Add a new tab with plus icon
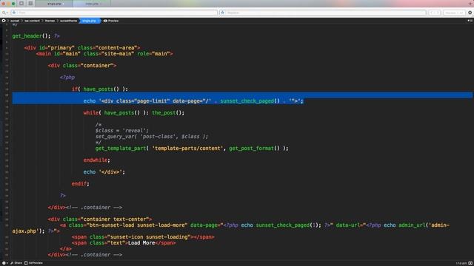This screenshot has height=266, width=474. [470, 3]
